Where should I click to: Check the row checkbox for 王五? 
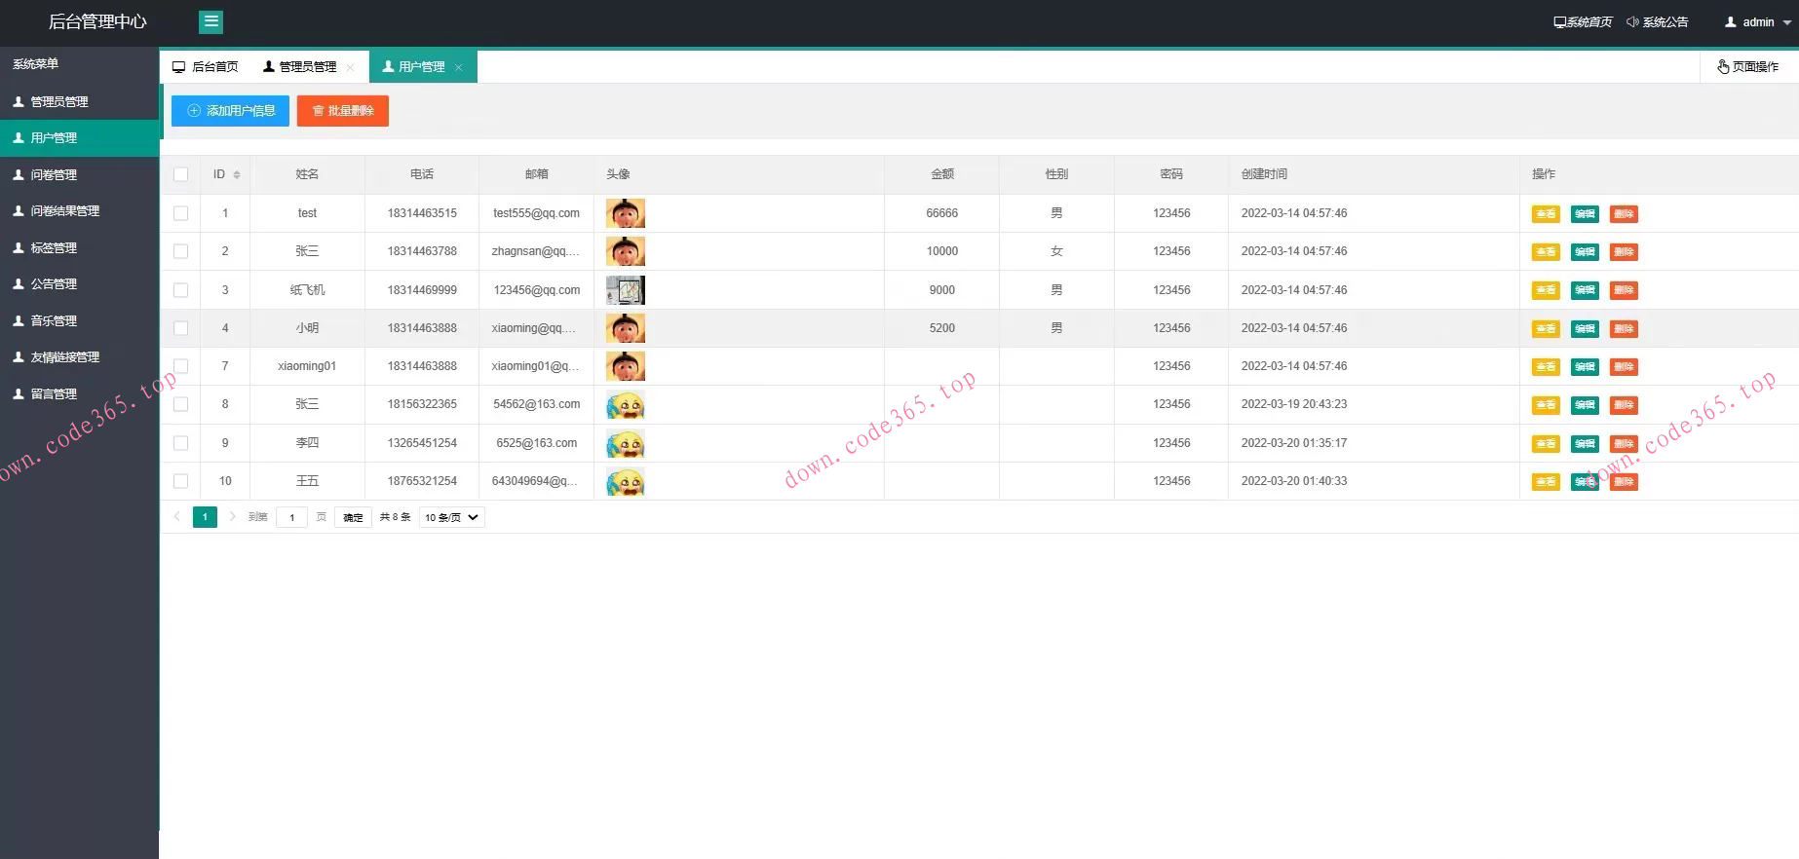181,481
